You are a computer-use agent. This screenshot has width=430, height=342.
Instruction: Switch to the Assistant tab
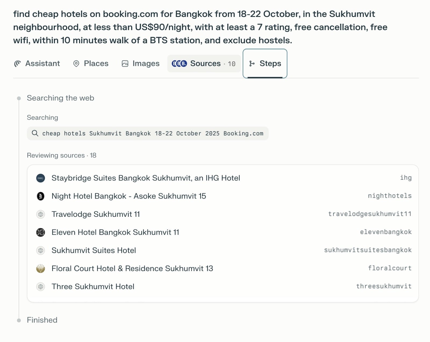[x=37, y=63]
